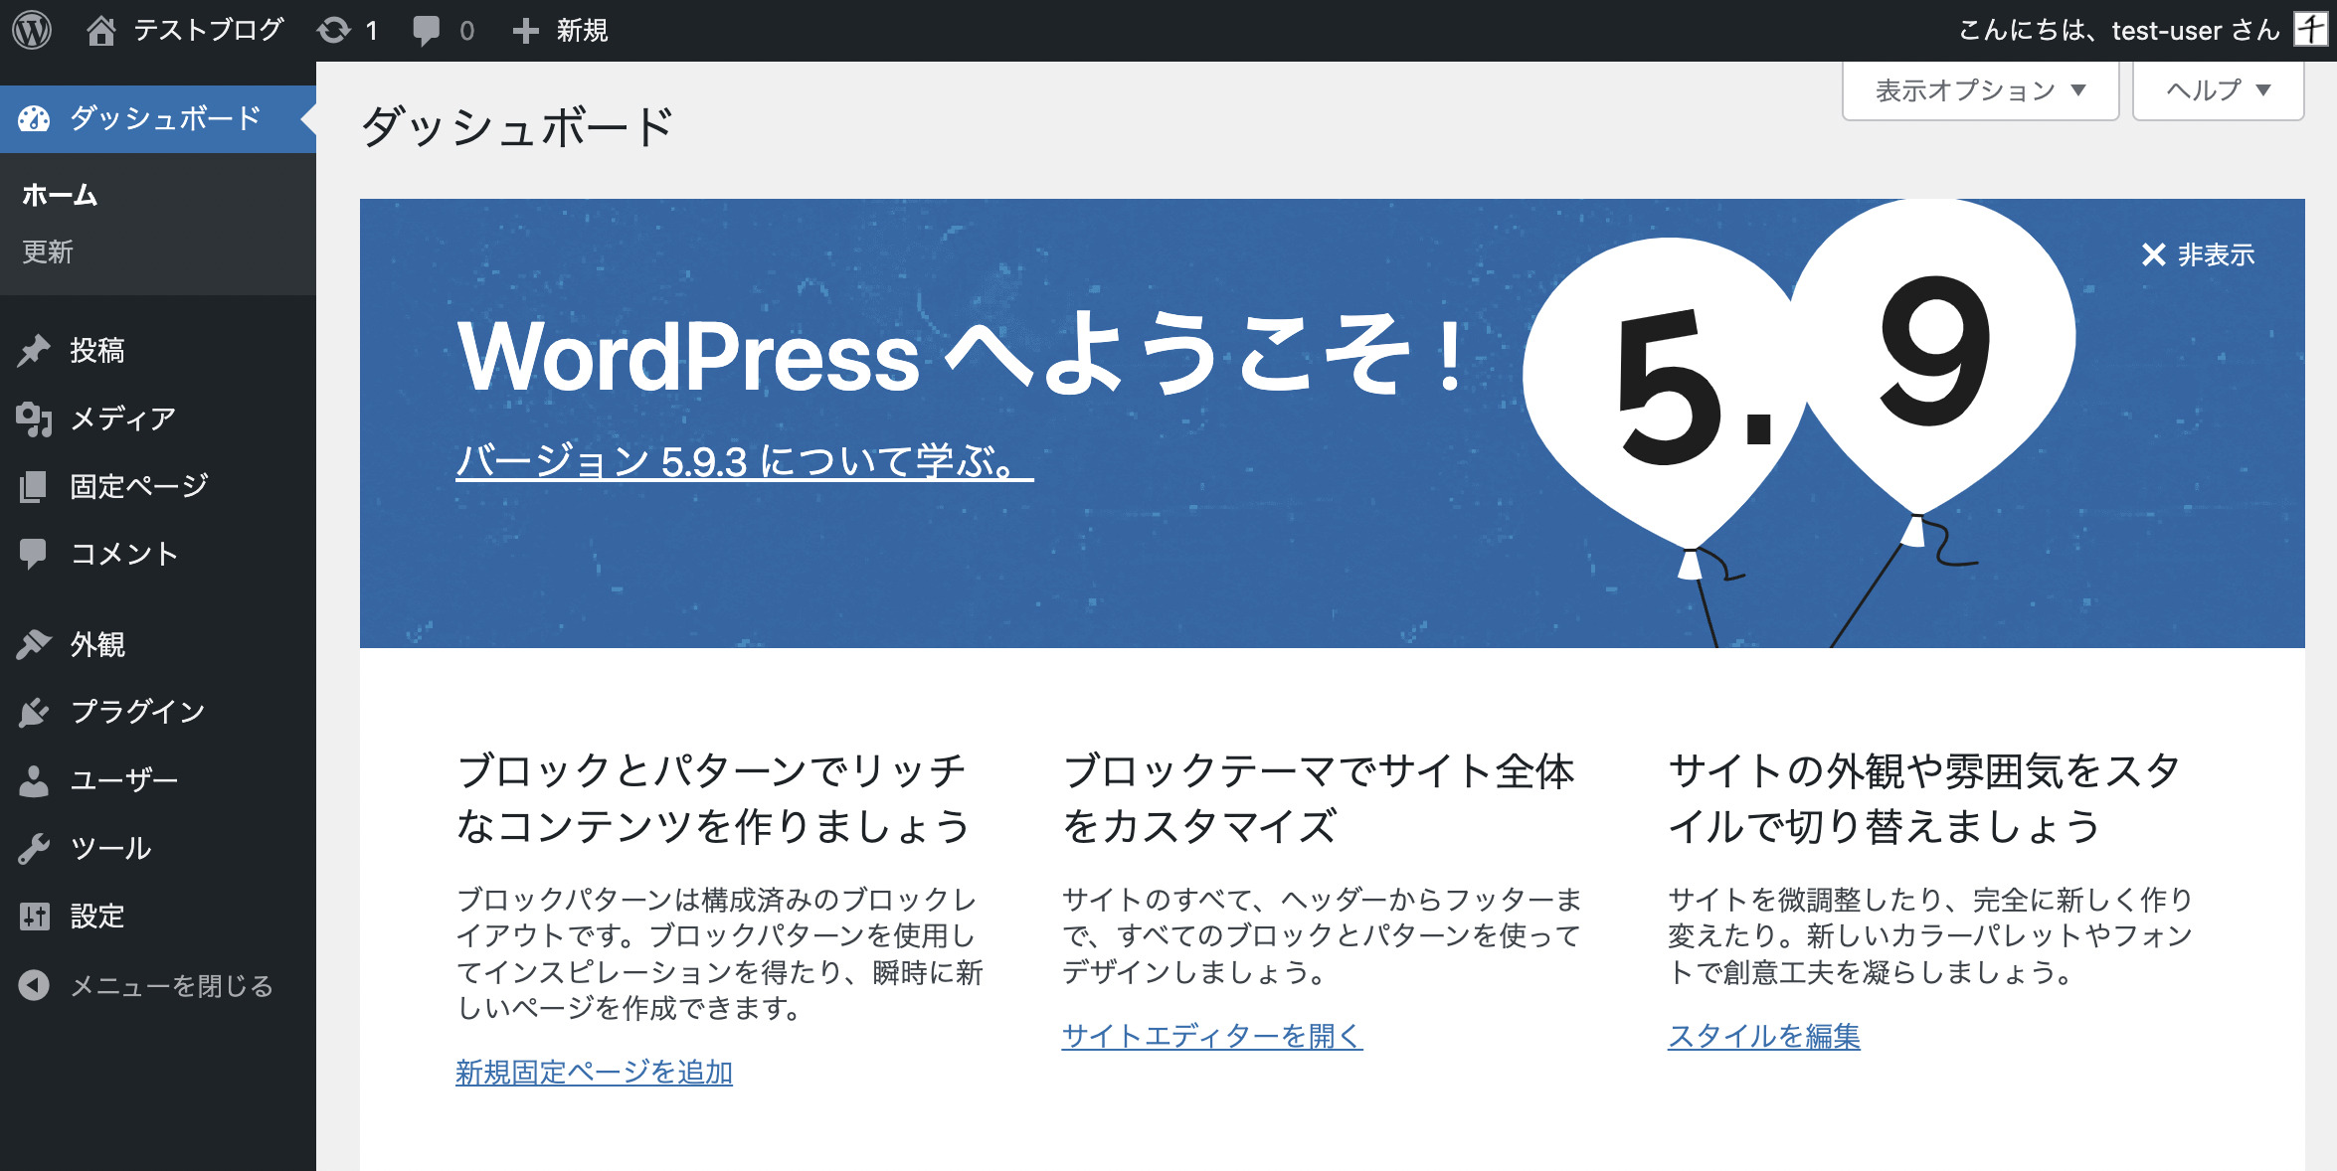The image size is (2337, 1171).
Task: Click the updates circular arrows icon
Action: [334, 31]
